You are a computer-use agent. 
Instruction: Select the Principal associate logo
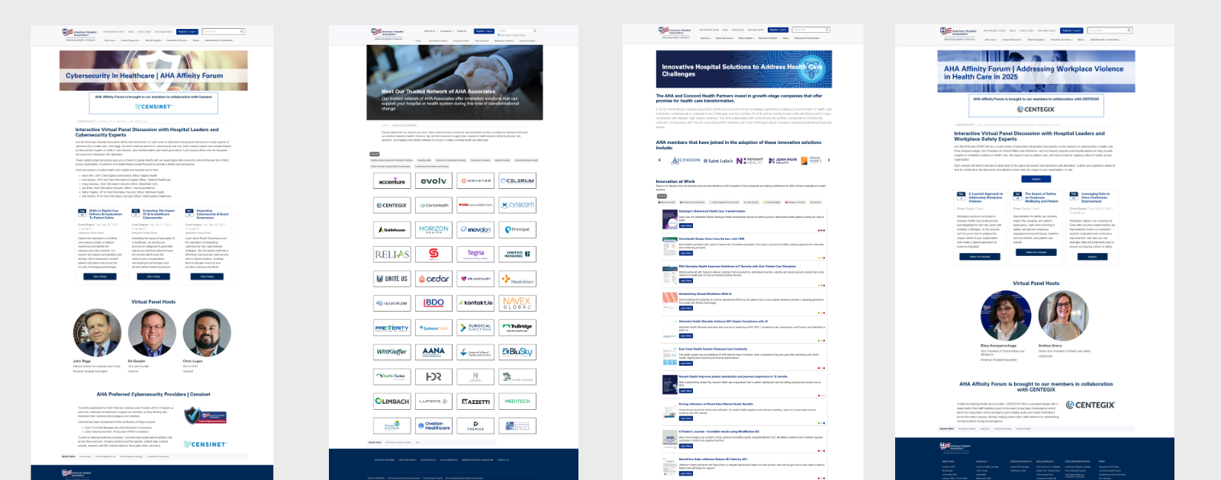pos(517,229)
